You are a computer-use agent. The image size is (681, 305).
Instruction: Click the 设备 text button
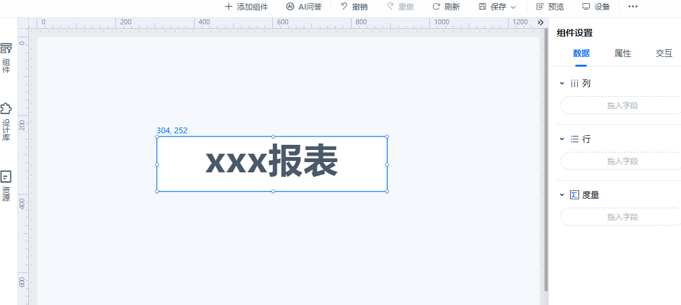point(602,7)
